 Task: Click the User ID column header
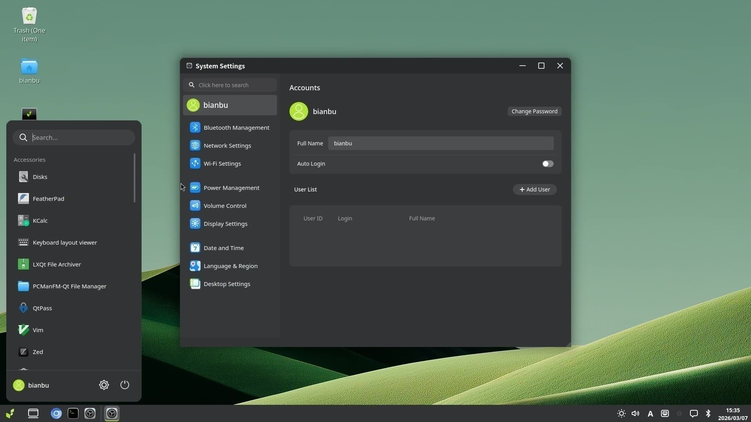(x=313, y=218)
